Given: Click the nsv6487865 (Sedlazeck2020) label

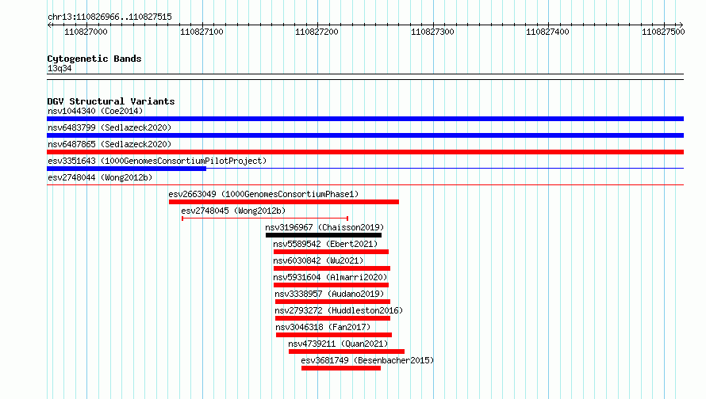Looking at the screenshot, I should click(109, 144).
